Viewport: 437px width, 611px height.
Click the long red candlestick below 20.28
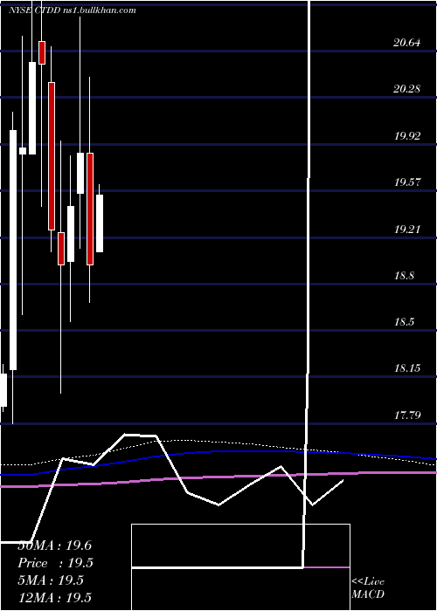(x=52, y=156)
